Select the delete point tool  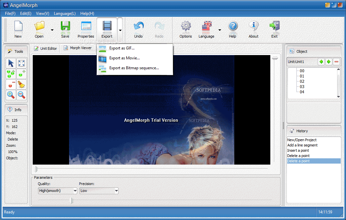[x=11, y=84]
